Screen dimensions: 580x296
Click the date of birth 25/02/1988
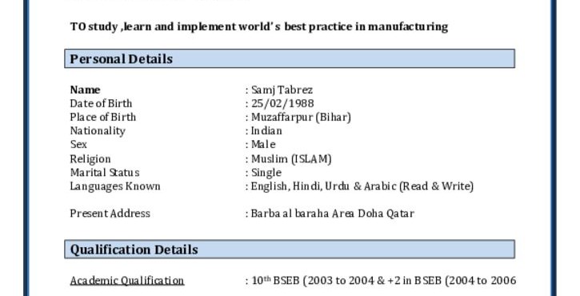point(282,103)
